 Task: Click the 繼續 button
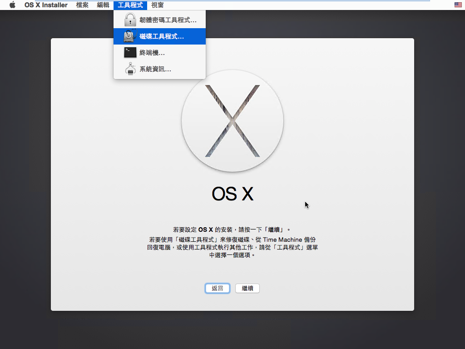click(x=247, y=288)
